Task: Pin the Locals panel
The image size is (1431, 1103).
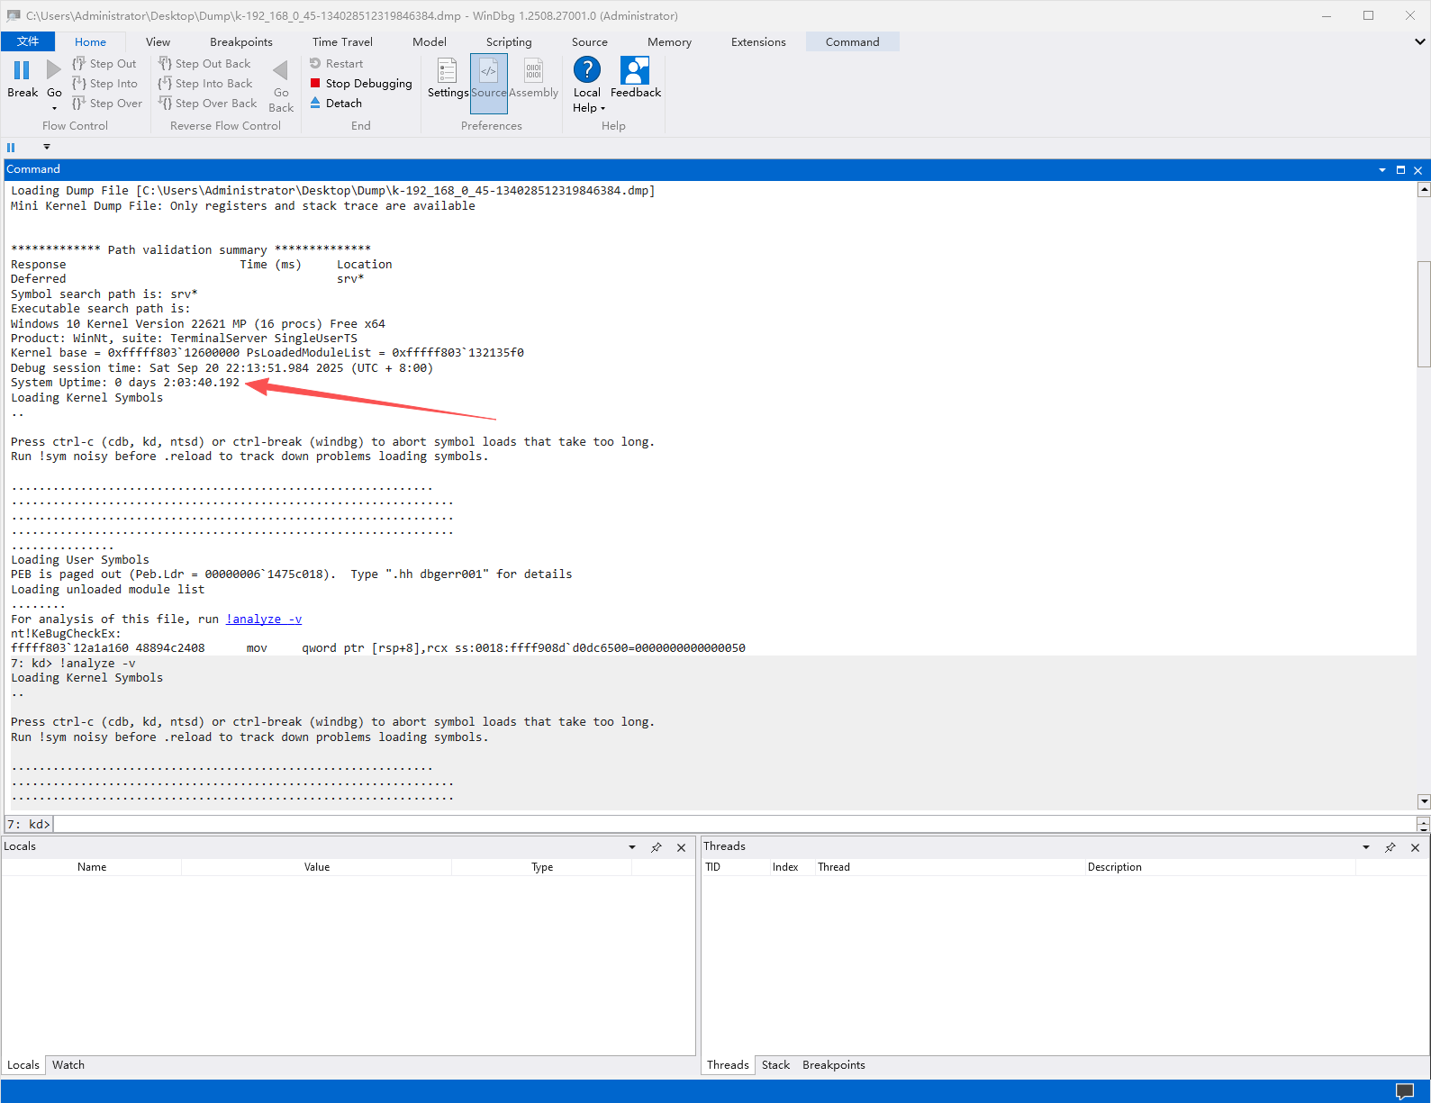Action: 657,847
